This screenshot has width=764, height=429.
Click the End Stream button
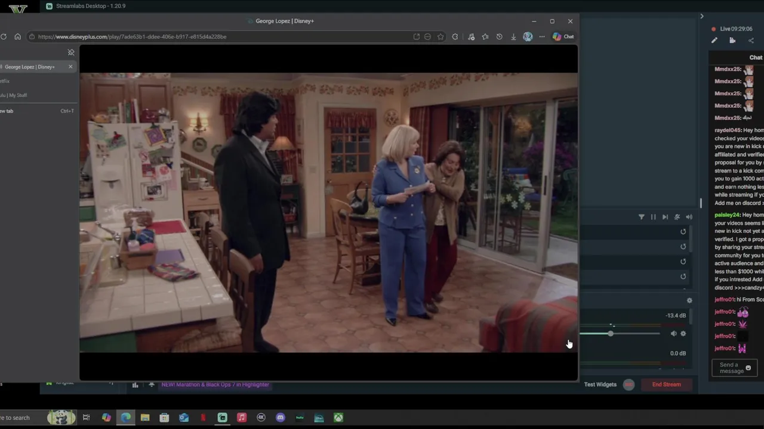coord(666,385)
